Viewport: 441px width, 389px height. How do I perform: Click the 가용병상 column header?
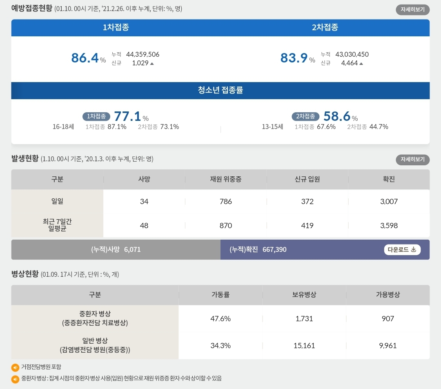tap(388, 295)
